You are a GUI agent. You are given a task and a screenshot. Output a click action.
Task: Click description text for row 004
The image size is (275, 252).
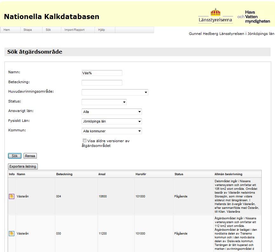[x=237, y=196]
